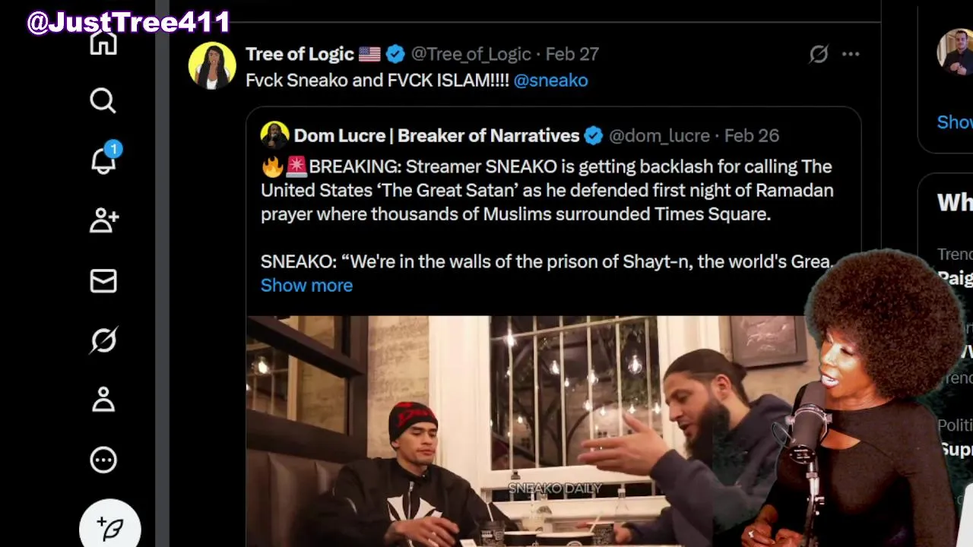Open Tree of Logic profile avatar
973x547 pixels.
tap(212, 65)
